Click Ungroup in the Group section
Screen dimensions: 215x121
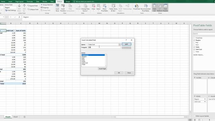click(x=45, y=7)
